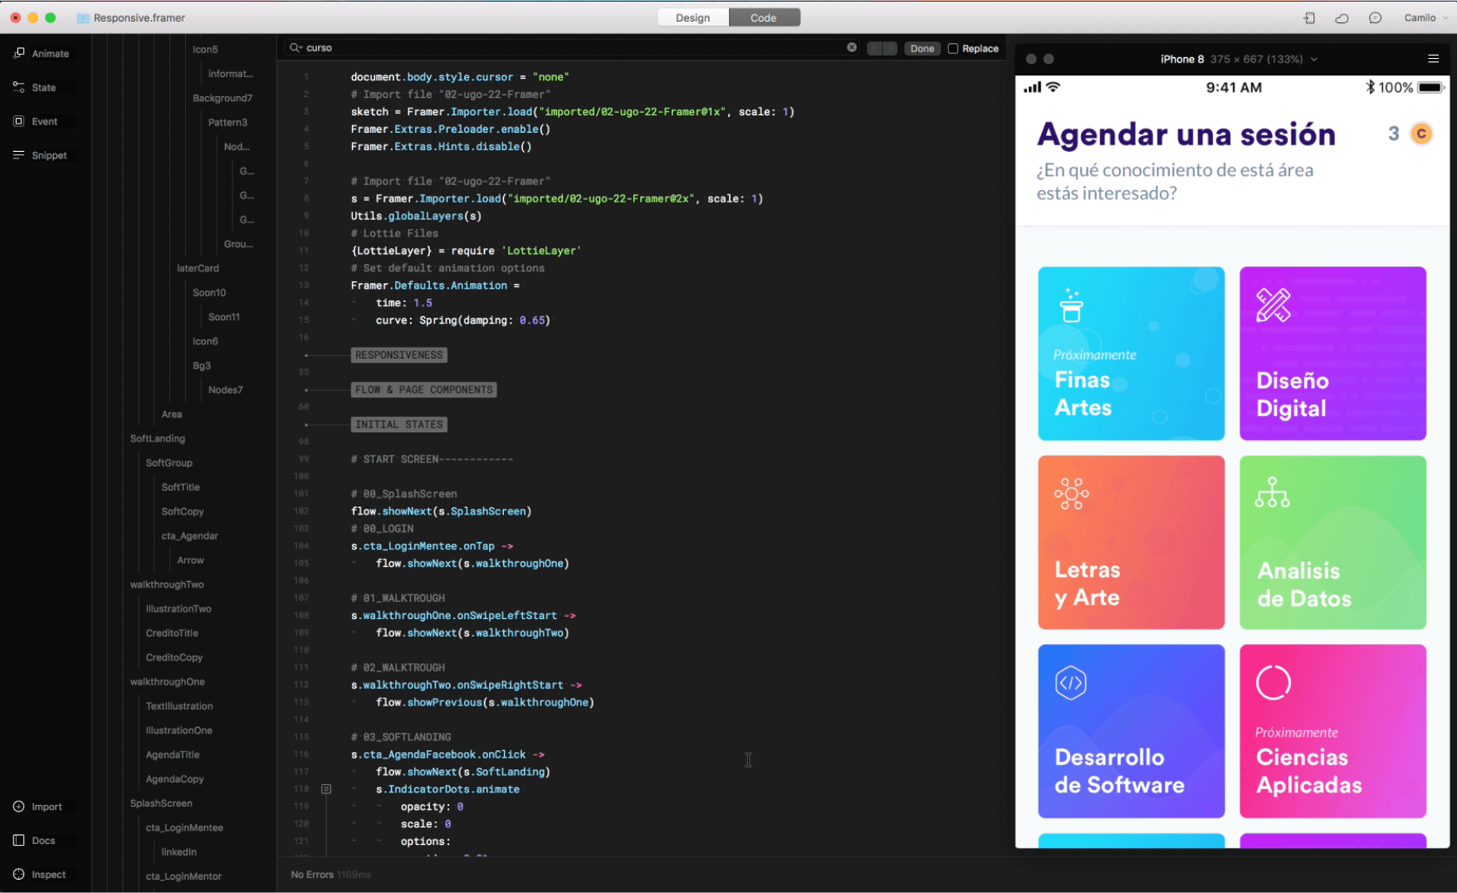This screenshot has width=1457, height=893.
Task: Expand the RESPONSIVENESS code fold
Action: [x=398, y=355]
